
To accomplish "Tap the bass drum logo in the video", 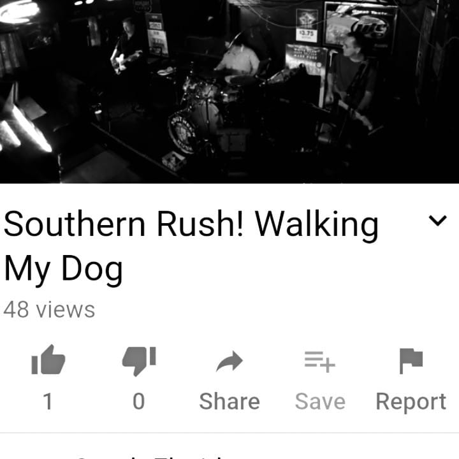I will pos(183,132).
